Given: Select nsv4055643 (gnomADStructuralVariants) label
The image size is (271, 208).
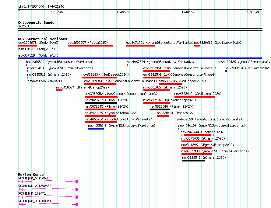Looking at the screenshot, I should pyautogui.click(x=122, y=126).
